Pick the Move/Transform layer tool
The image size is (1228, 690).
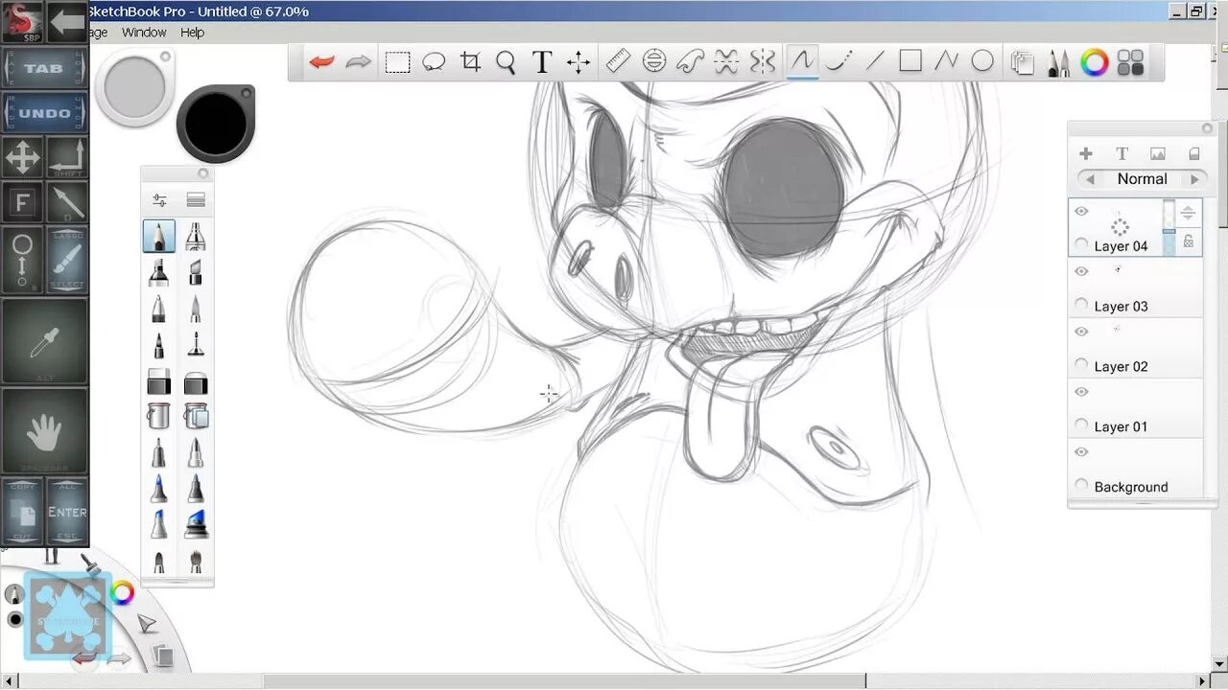(579, 62)
